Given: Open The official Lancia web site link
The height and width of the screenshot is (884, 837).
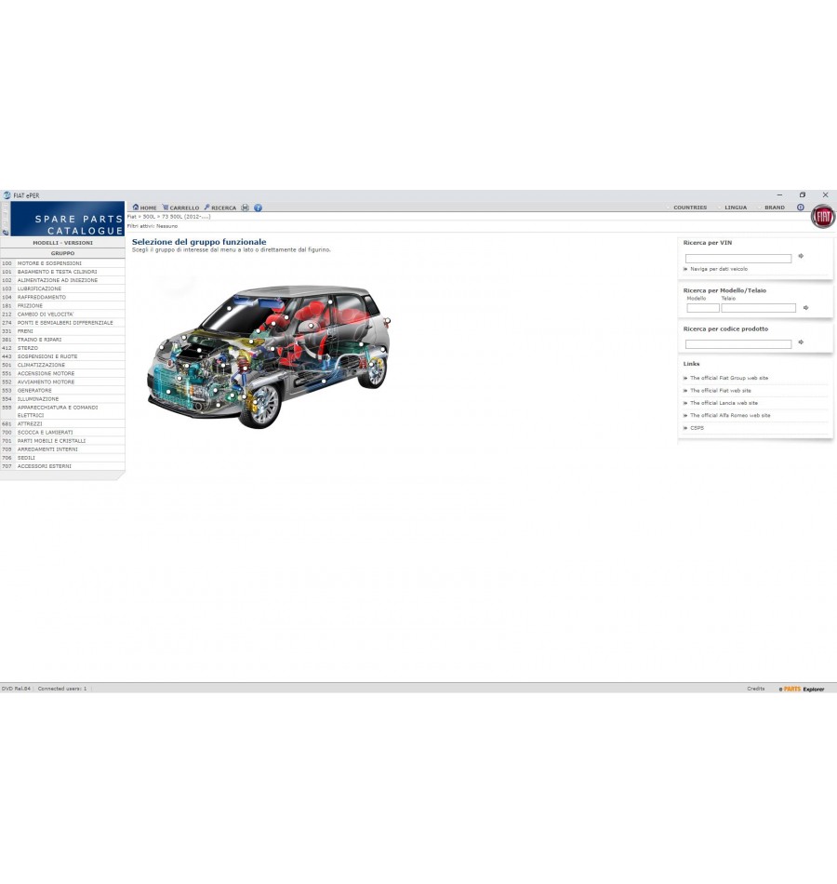Looking at the screenshot, I should tap(724, 403).
